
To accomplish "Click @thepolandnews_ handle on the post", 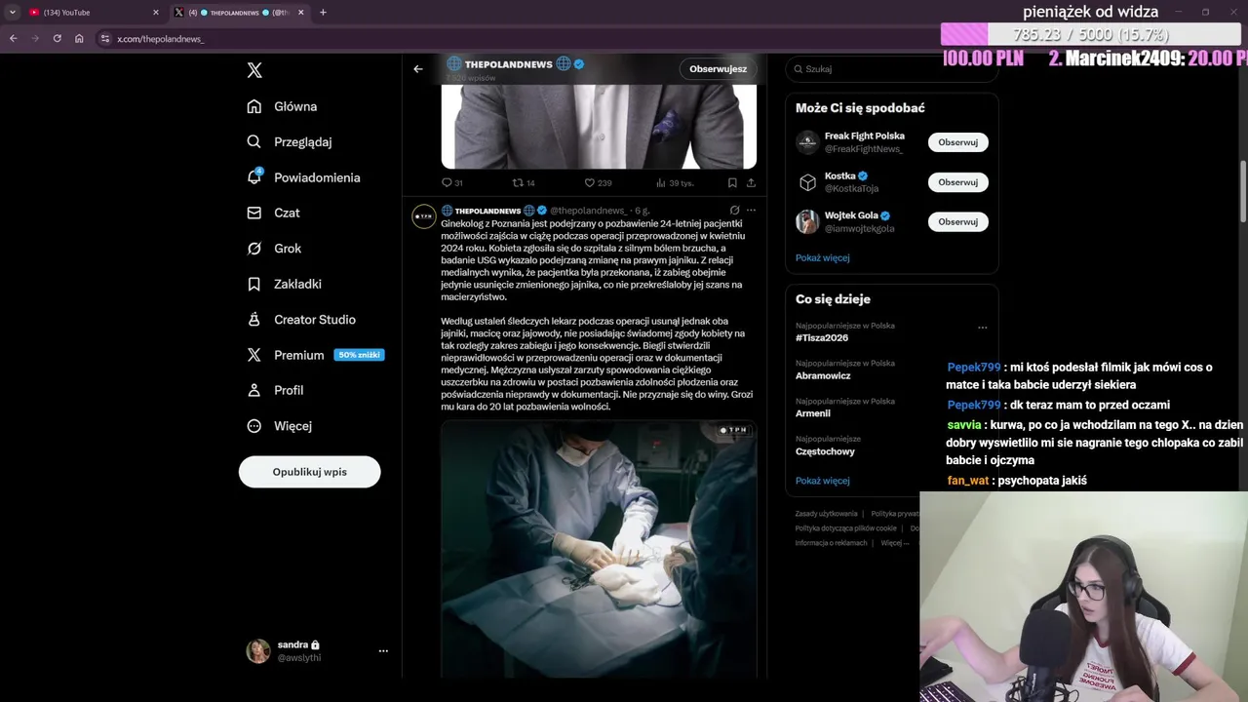I will 588,211.
